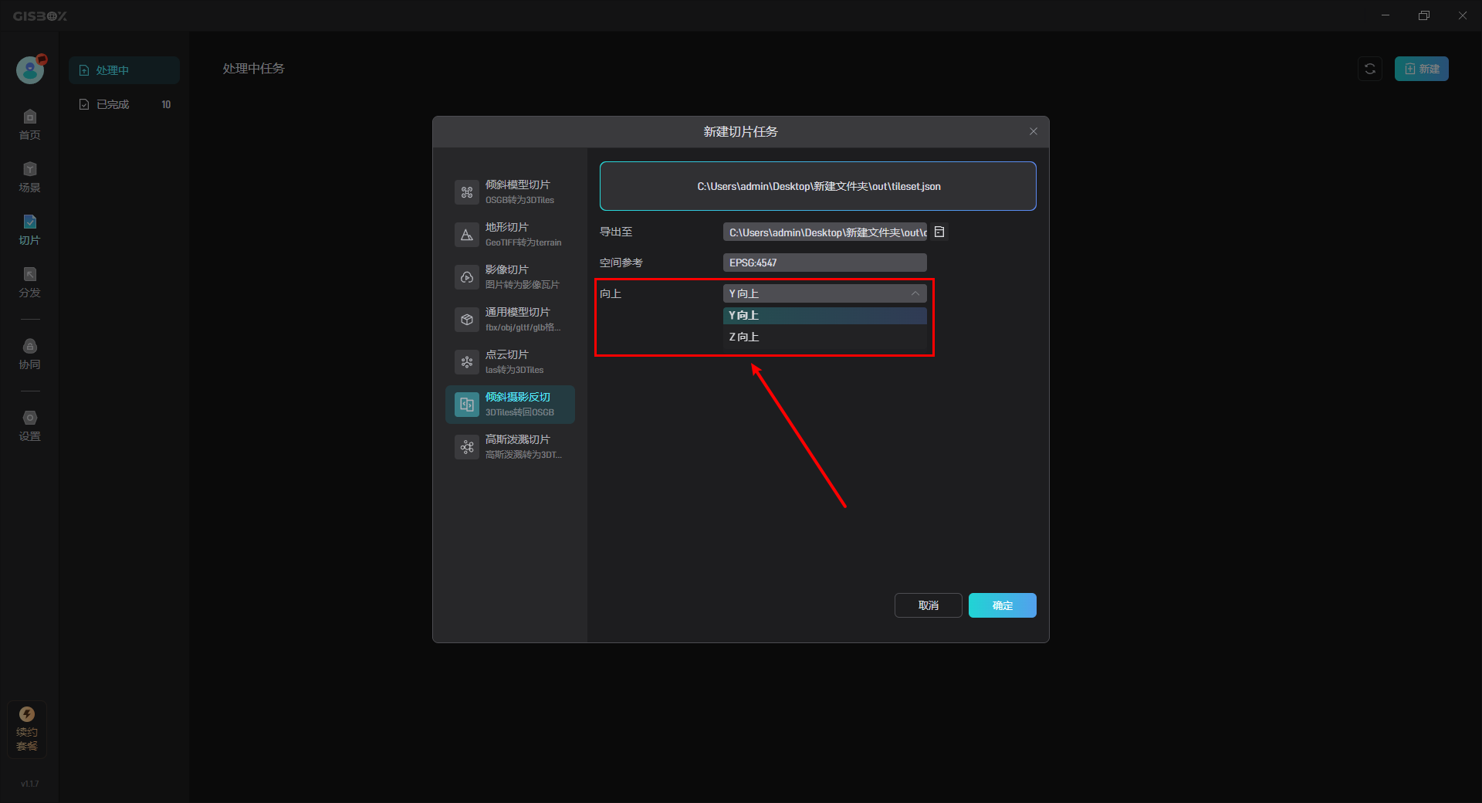Open the 场景 scene section

29,177
